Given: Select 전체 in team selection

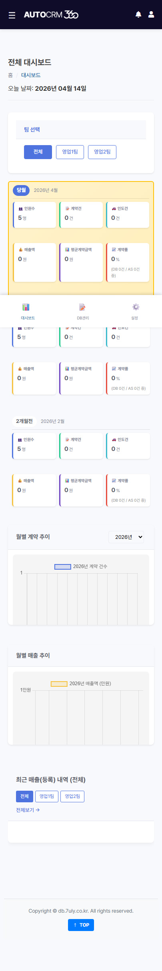Looking at the screenshot, I should pyautogui.click(x=38, y=152).
